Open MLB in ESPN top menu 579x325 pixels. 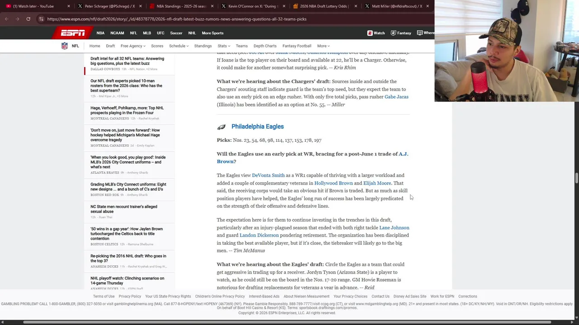click(147, 33)
